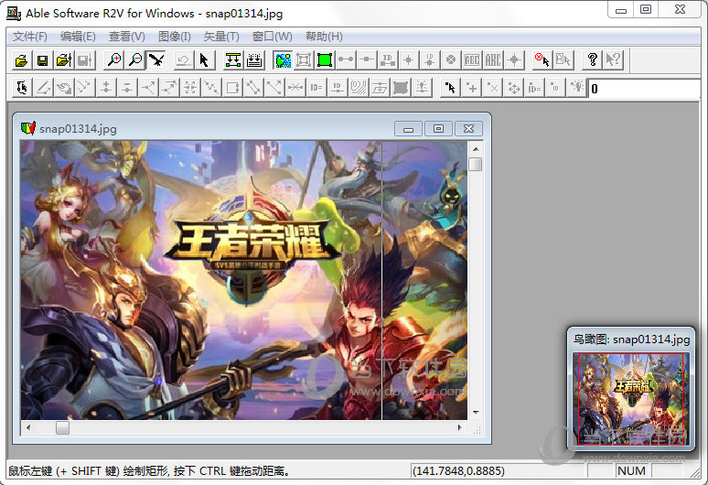Click the line with center node icon

pyautogui.click(x=367, y=60)
